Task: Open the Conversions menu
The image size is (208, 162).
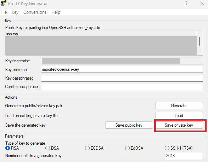Action: point(35,12)
